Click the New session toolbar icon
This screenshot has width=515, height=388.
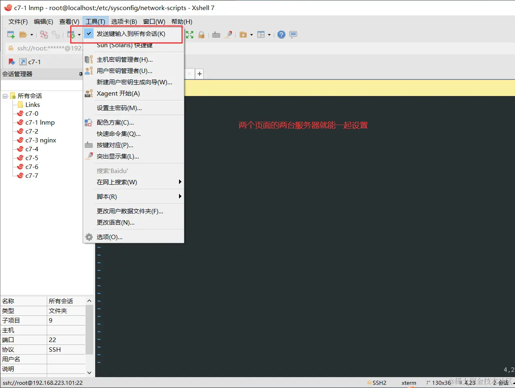(11, 35)
